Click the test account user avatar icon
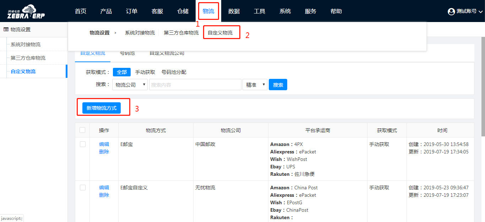Image resolution: width=485 pixels, height=222 pixels. coord(451,12)
